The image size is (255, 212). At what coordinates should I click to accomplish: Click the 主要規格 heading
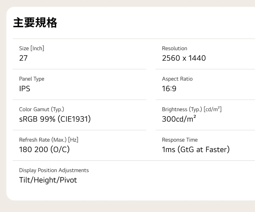click(x=35, y=23)
